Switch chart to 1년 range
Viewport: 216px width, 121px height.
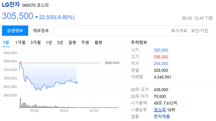coord(49,42)
